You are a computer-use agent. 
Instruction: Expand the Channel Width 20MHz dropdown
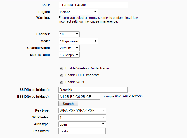coord(69,48)
